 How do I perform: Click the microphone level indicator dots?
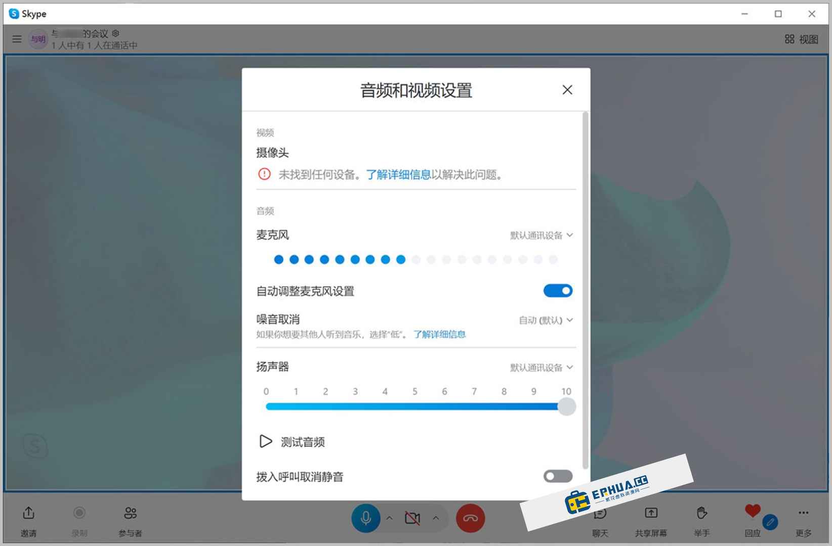click(415, 260)
